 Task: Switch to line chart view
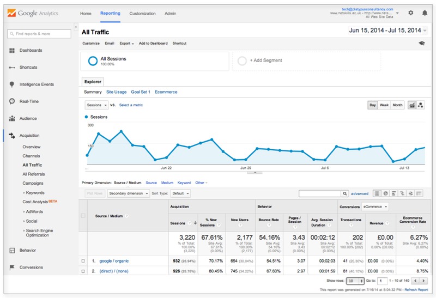(412, 105)
